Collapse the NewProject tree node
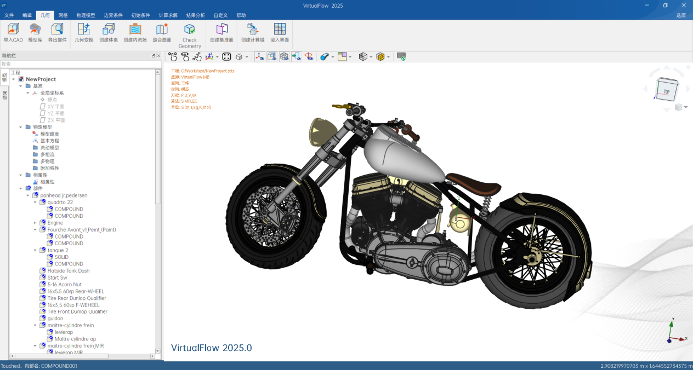The height and width of the screenshot is (370, 693). point(13,79)
